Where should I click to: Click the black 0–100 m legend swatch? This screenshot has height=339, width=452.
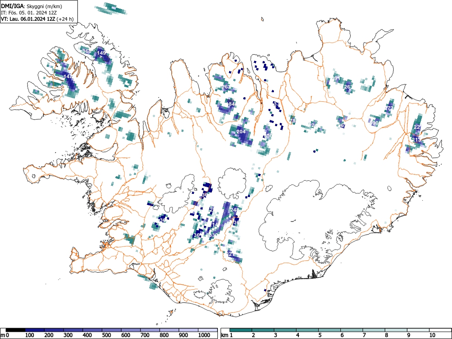pyautogui.click(x=15, y=330)
